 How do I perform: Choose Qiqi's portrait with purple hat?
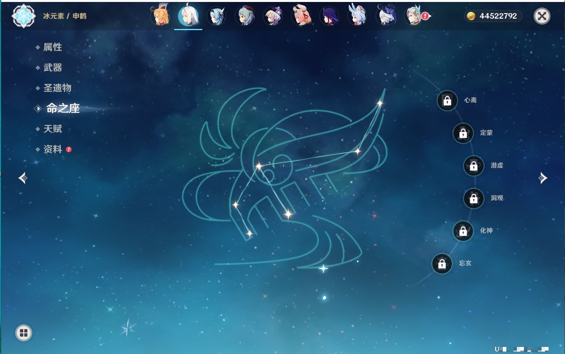tap(273, 16)
